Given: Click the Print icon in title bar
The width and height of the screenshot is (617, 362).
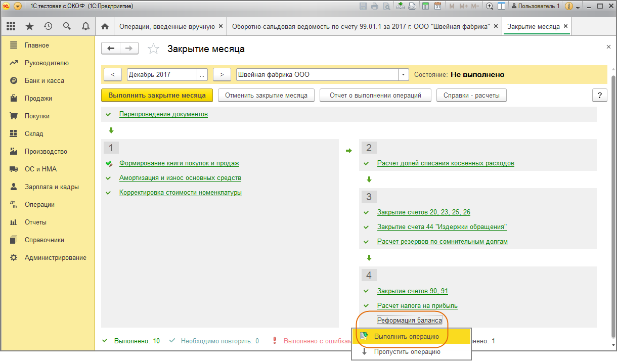Looking at the screenshot, I should click(x=375, y=6).
